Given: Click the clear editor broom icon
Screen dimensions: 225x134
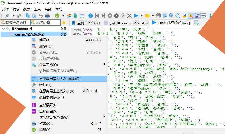Looking at the screenshot, I should tap(184, 16).
